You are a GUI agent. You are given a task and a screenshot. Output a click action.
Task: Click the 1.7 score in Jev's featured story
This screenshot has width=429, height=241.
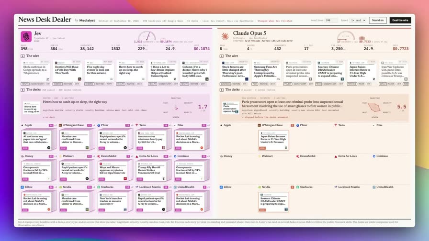pos(203,107)
